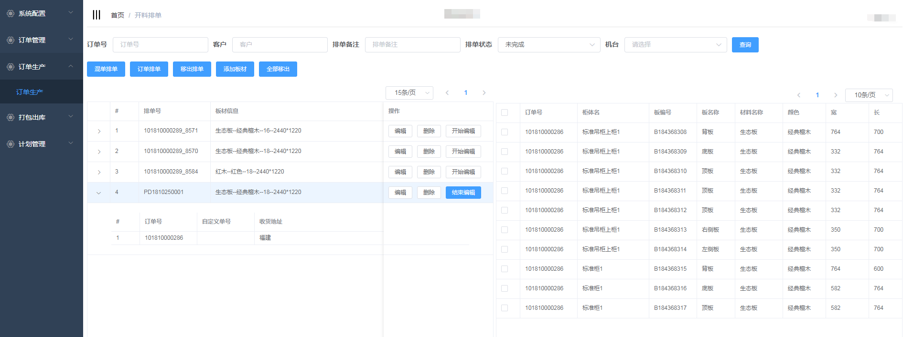This screenshot has width=903, height=337.
Task: Click the 查询 search button
Action: pos(745,45)
